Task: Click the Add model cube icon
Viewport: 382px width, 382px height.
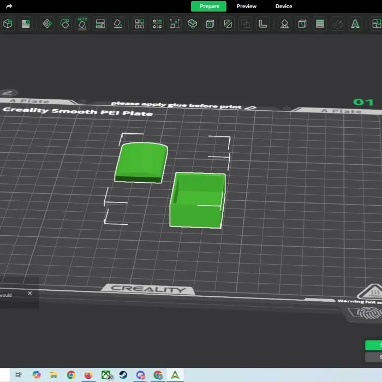Action: point(8,23)
